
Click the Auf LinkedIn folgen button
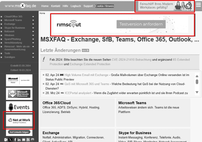19,132
